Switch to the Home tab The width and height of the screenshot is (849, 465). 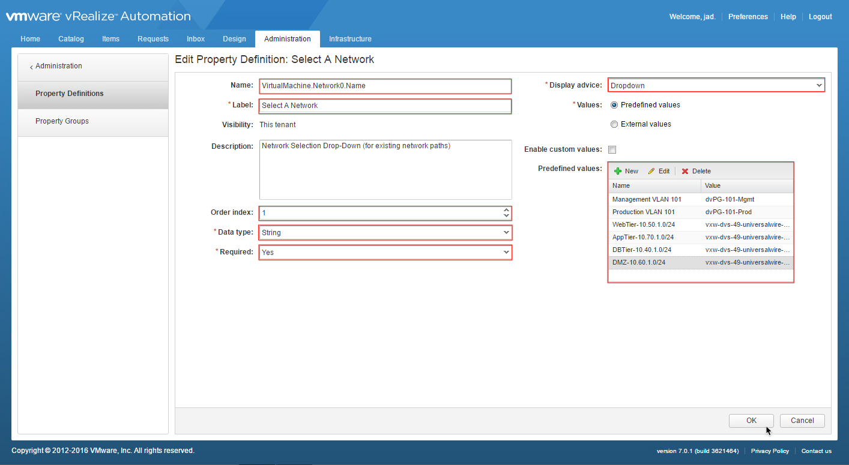pos(31,39)
